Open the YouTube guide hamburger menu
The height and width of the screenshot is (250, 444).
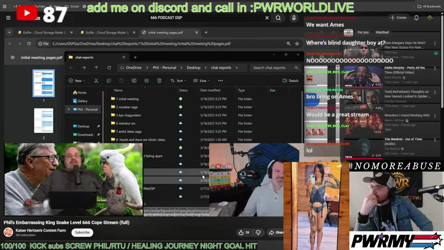8,18
